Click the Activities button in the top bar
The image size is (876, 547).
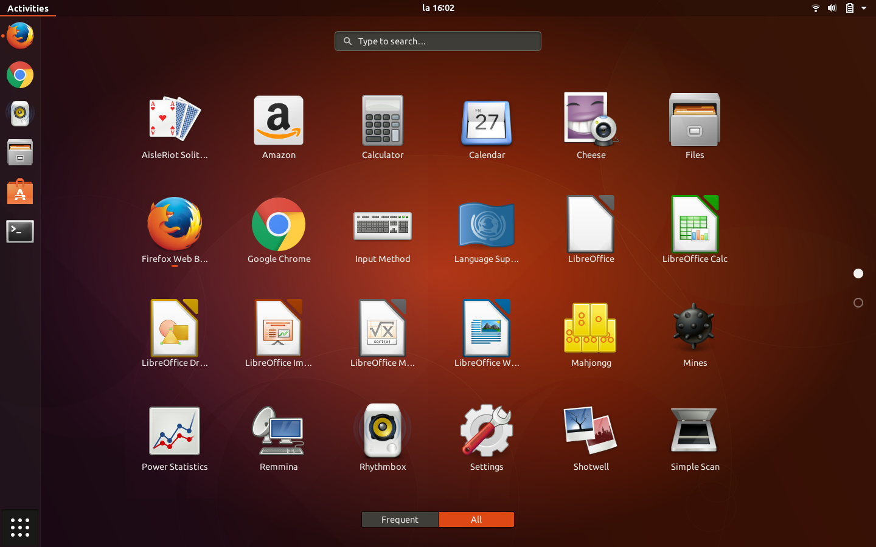pos(28,8)
